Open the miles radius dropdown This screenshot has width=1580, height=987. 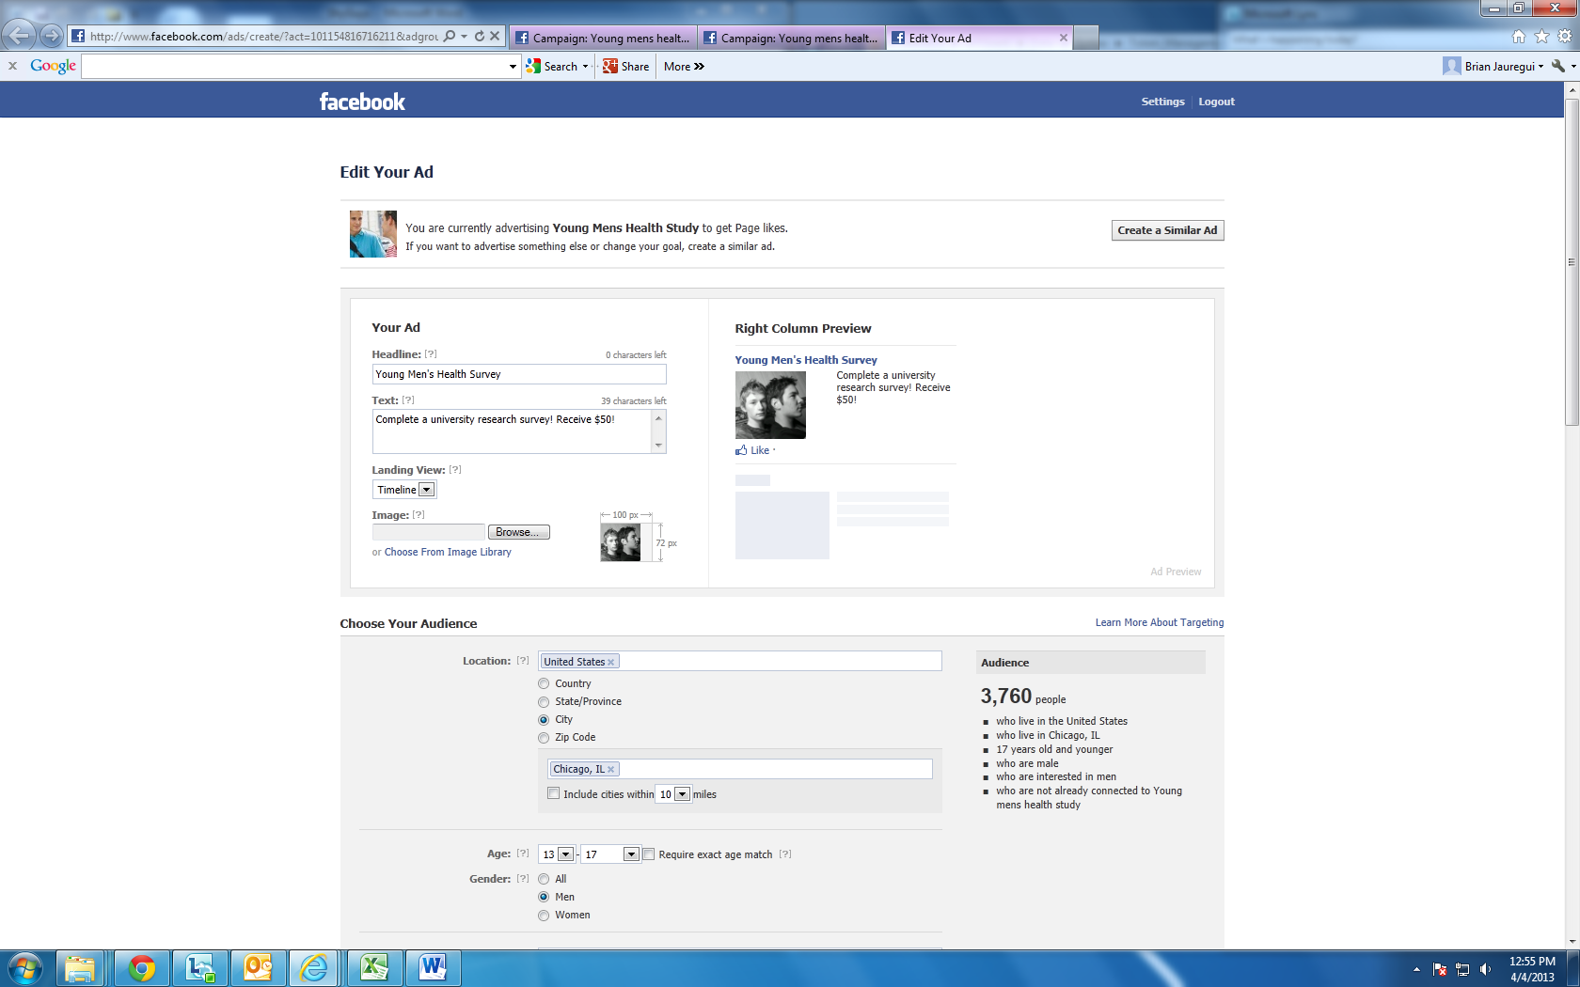[x=673, y=794]
